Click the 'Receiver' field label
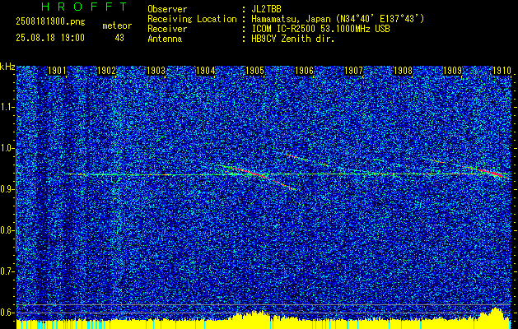Viewport: 518px width, 329px height. [x=167, y=29]
